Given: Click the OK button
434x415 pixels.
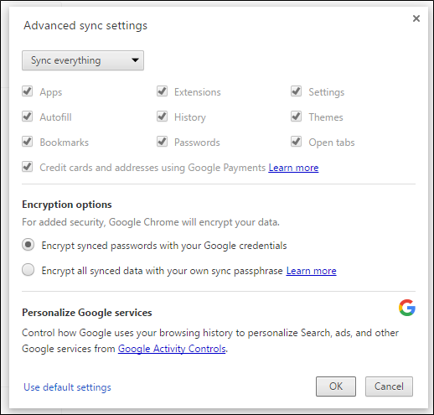Looking at the screenshot, I should click(336, 386).
